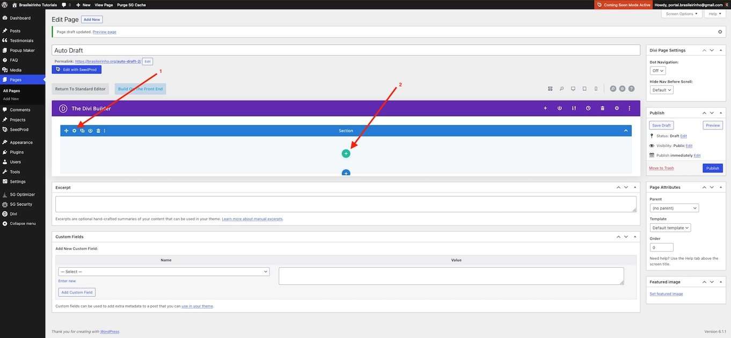Viewport: 731px width, 338px height.
Task: Click the Order number field
Action: click(661, 247)
